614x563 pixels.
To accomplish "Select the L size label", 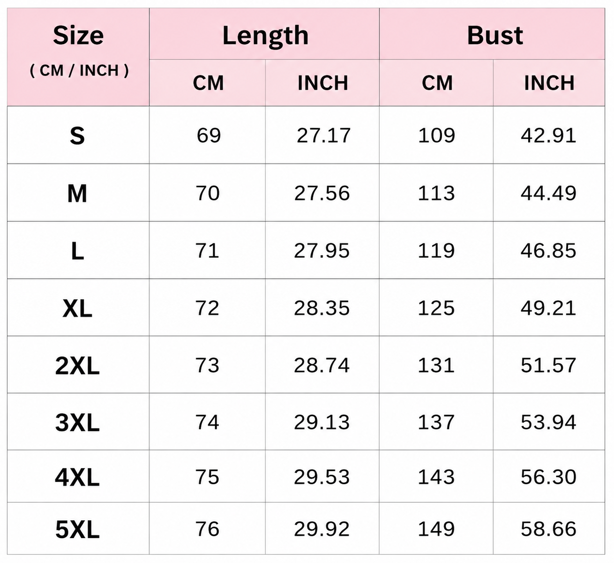I will (x=78, y=251).
